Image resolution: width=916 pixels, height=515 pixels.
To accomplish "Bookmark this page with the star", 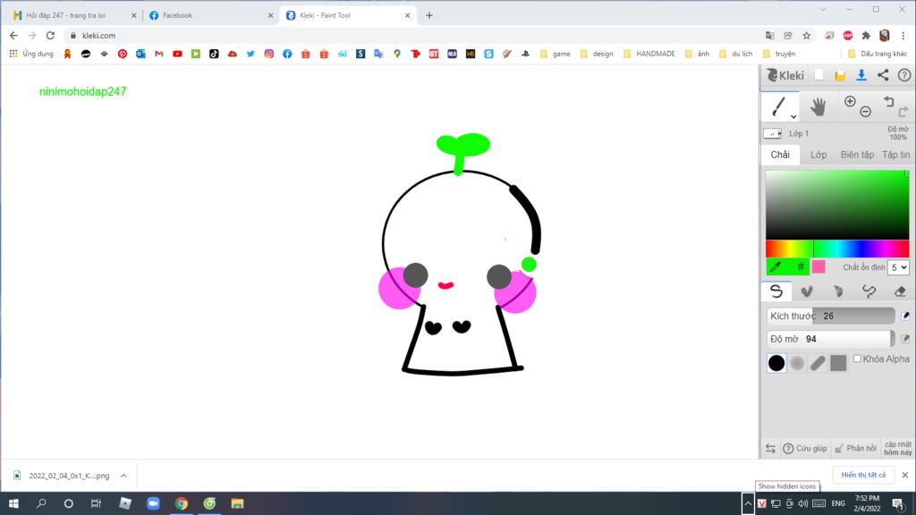I will click(x=807, y=36).
